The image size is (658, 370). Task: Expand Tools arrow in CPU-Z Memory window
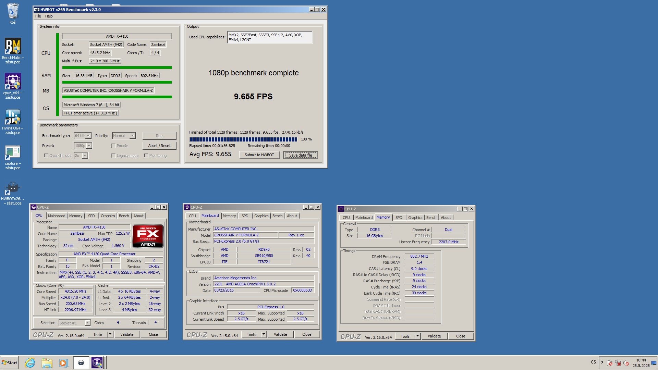418,336
